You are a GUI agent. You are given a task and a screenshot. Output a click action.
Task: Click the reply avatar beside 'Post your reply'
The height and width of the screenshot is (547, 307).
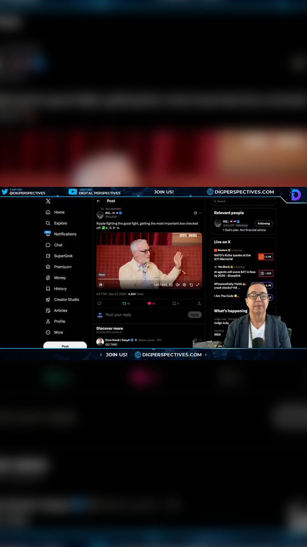pyautogui.click(x=100, y=315)
